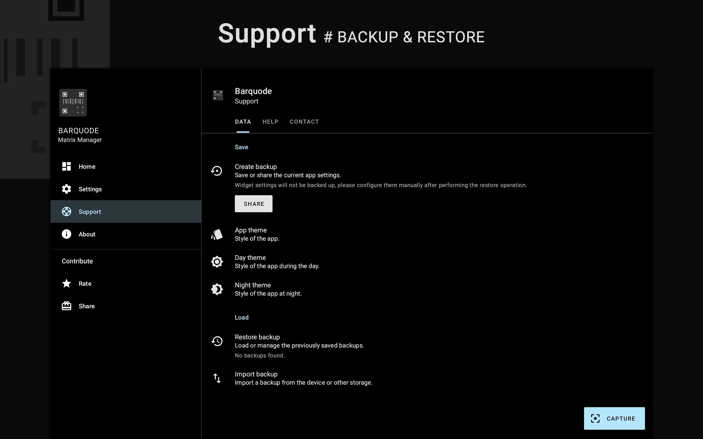Select Share under Contribute
The width and height of the screenshot is (703, 439).
pyautogui.click(x=126, y=306)
